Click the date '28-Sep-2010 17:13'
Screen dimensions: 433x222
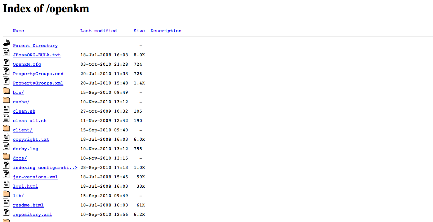pyautogui.click(x=104, y=167)
